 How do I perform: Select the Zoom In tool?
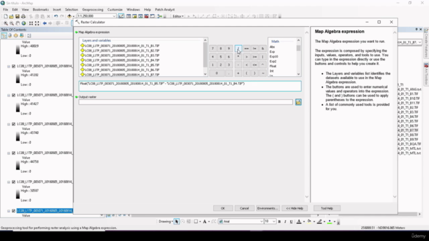[5, 23]
